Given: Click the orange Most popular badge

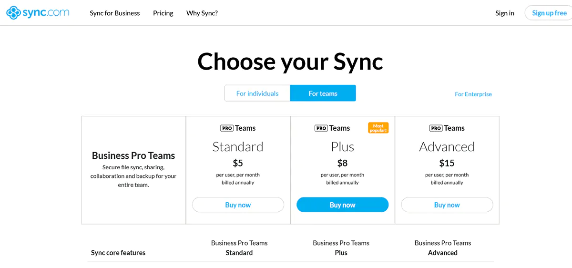Looking at the screenshot, I should [x=378, y=128].
